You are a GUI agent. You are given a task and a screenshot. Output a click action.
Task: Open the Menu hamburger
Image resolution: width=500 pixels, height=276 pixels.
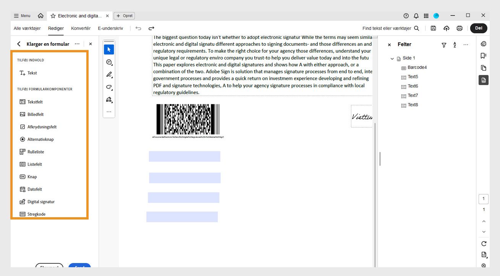22,16
